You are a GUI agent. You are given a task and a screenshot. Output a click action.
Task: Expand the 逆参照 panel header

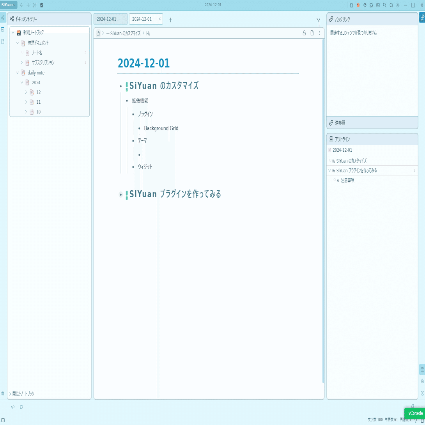pos(372,123)
